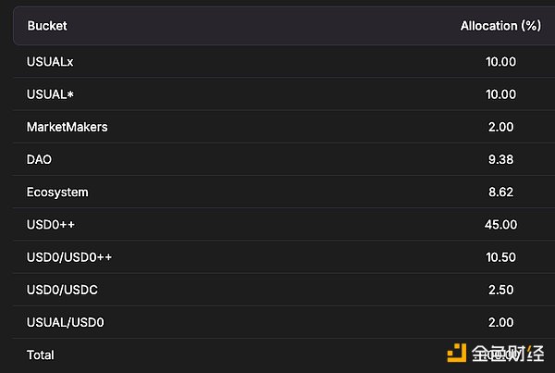Click the 8.62 Ecosystem allocation value
The height and width of the screenshot is (373, 555).
click(x=503, y=192)
